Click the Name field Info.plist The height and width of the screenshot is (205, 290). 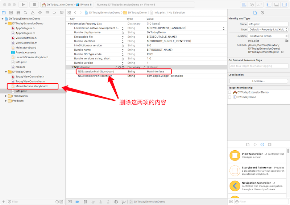point(268,24)
